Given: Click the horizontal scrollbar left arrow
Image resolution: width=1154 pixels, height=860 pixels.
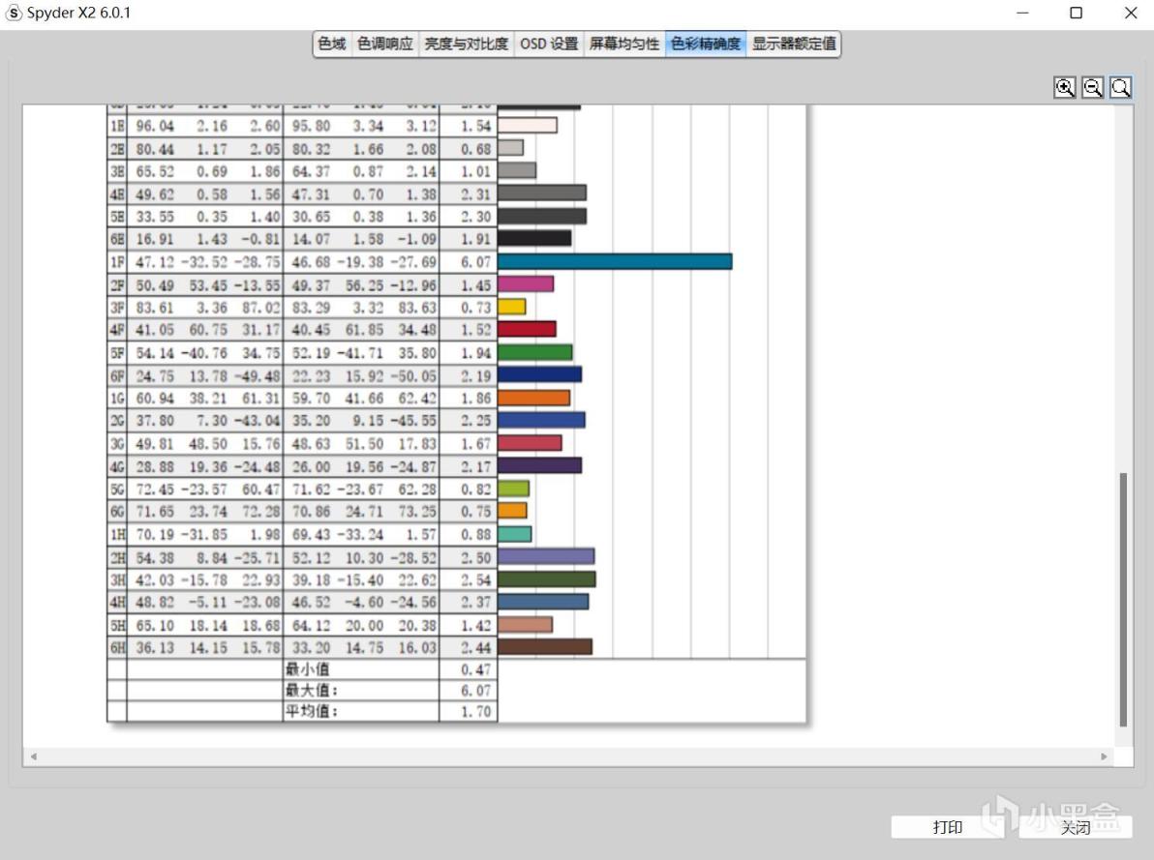Looking at the screenshot, I should coord(33,756).
